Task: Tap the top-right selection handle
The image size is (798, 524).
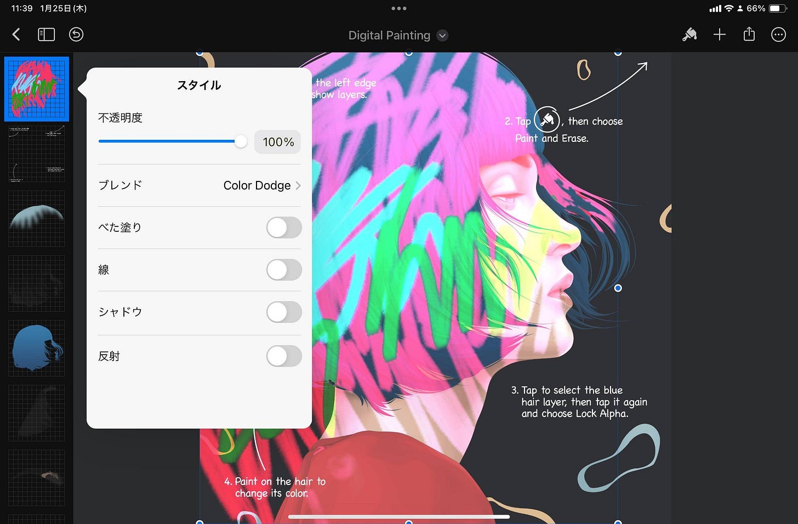Action: [x=618, y=53]
